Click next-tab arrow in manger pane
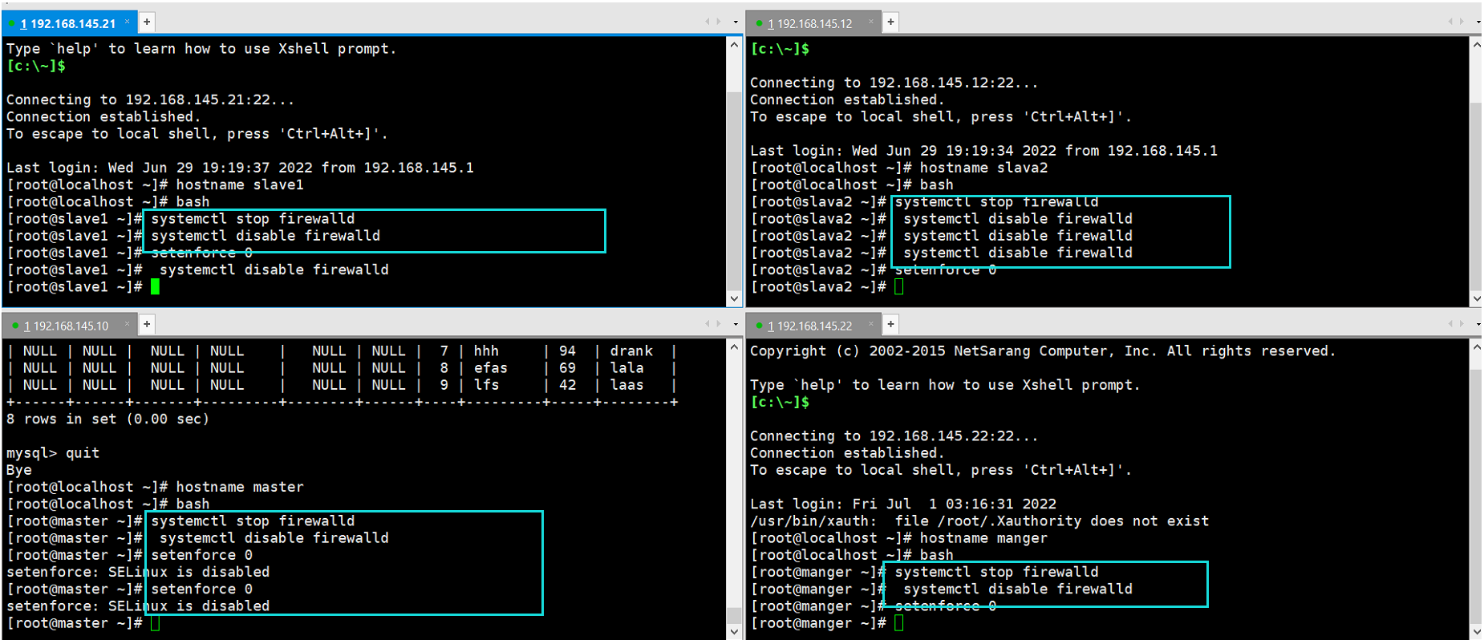Image resolution: width=1484 pixels, height=640 pixels. pyautogui.click(x=1462, y=324)
